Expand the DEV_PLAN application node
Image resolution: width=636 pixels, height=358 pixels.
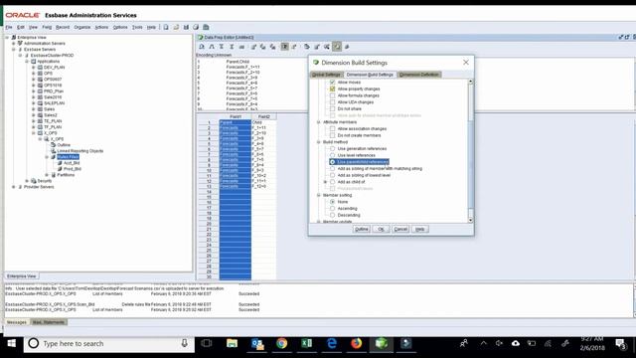[33, 68]
